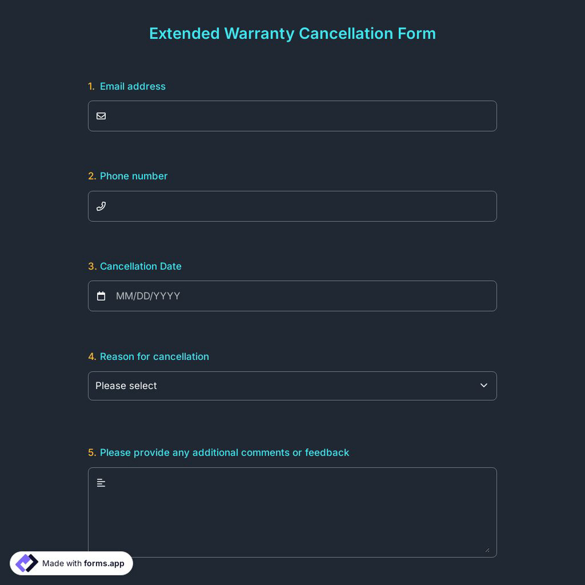Viewport: 585px width, 585px height.
Task: Open the calendar icon for Cancellation Date
Action: click(x=101, y=295)
